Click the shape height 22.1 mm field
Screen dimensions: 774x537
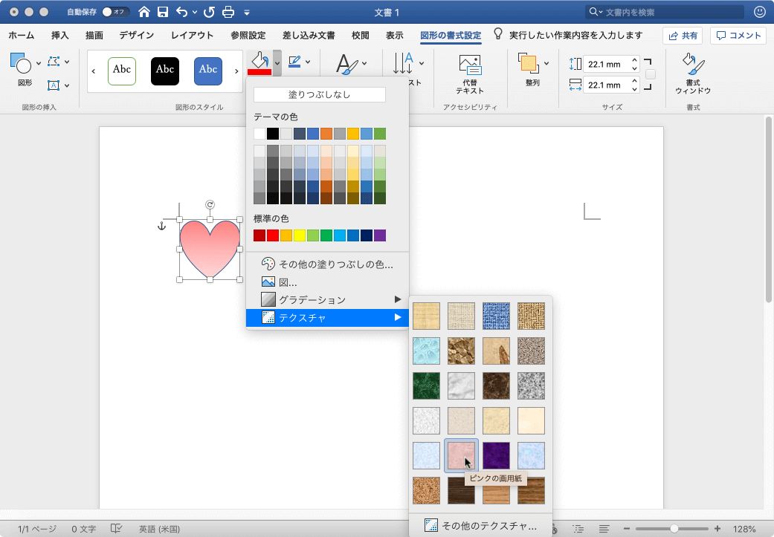606,64
